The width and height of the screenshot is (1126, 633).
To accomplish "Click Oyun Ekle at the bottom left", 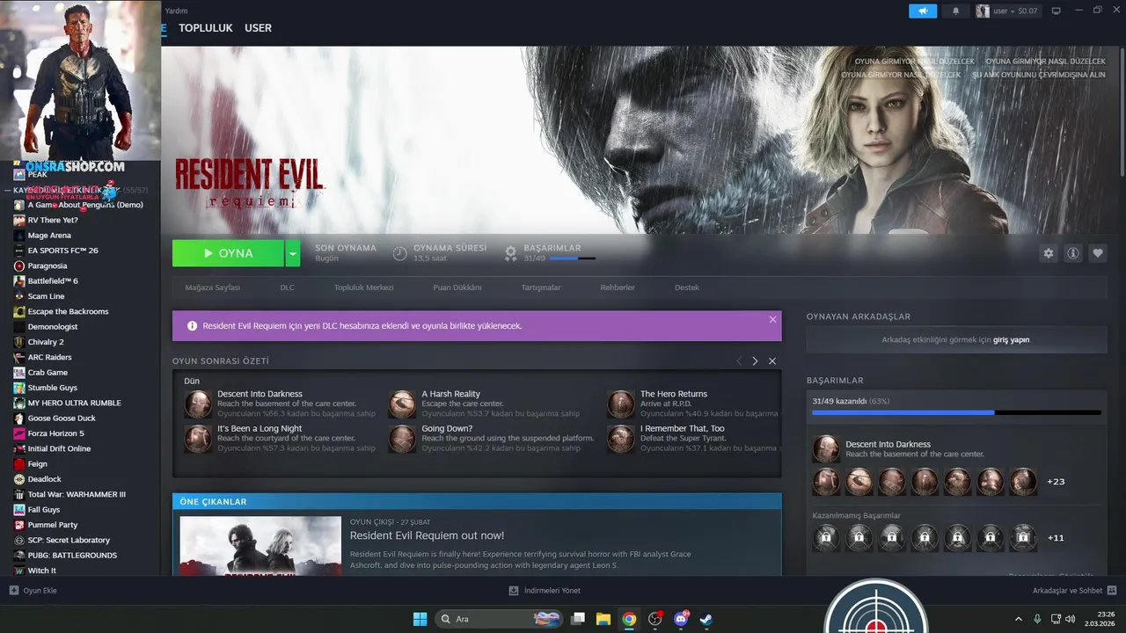I will point(33,591).
